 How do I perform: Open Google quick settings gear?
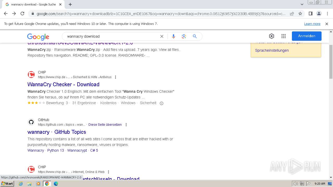point(272,36)
